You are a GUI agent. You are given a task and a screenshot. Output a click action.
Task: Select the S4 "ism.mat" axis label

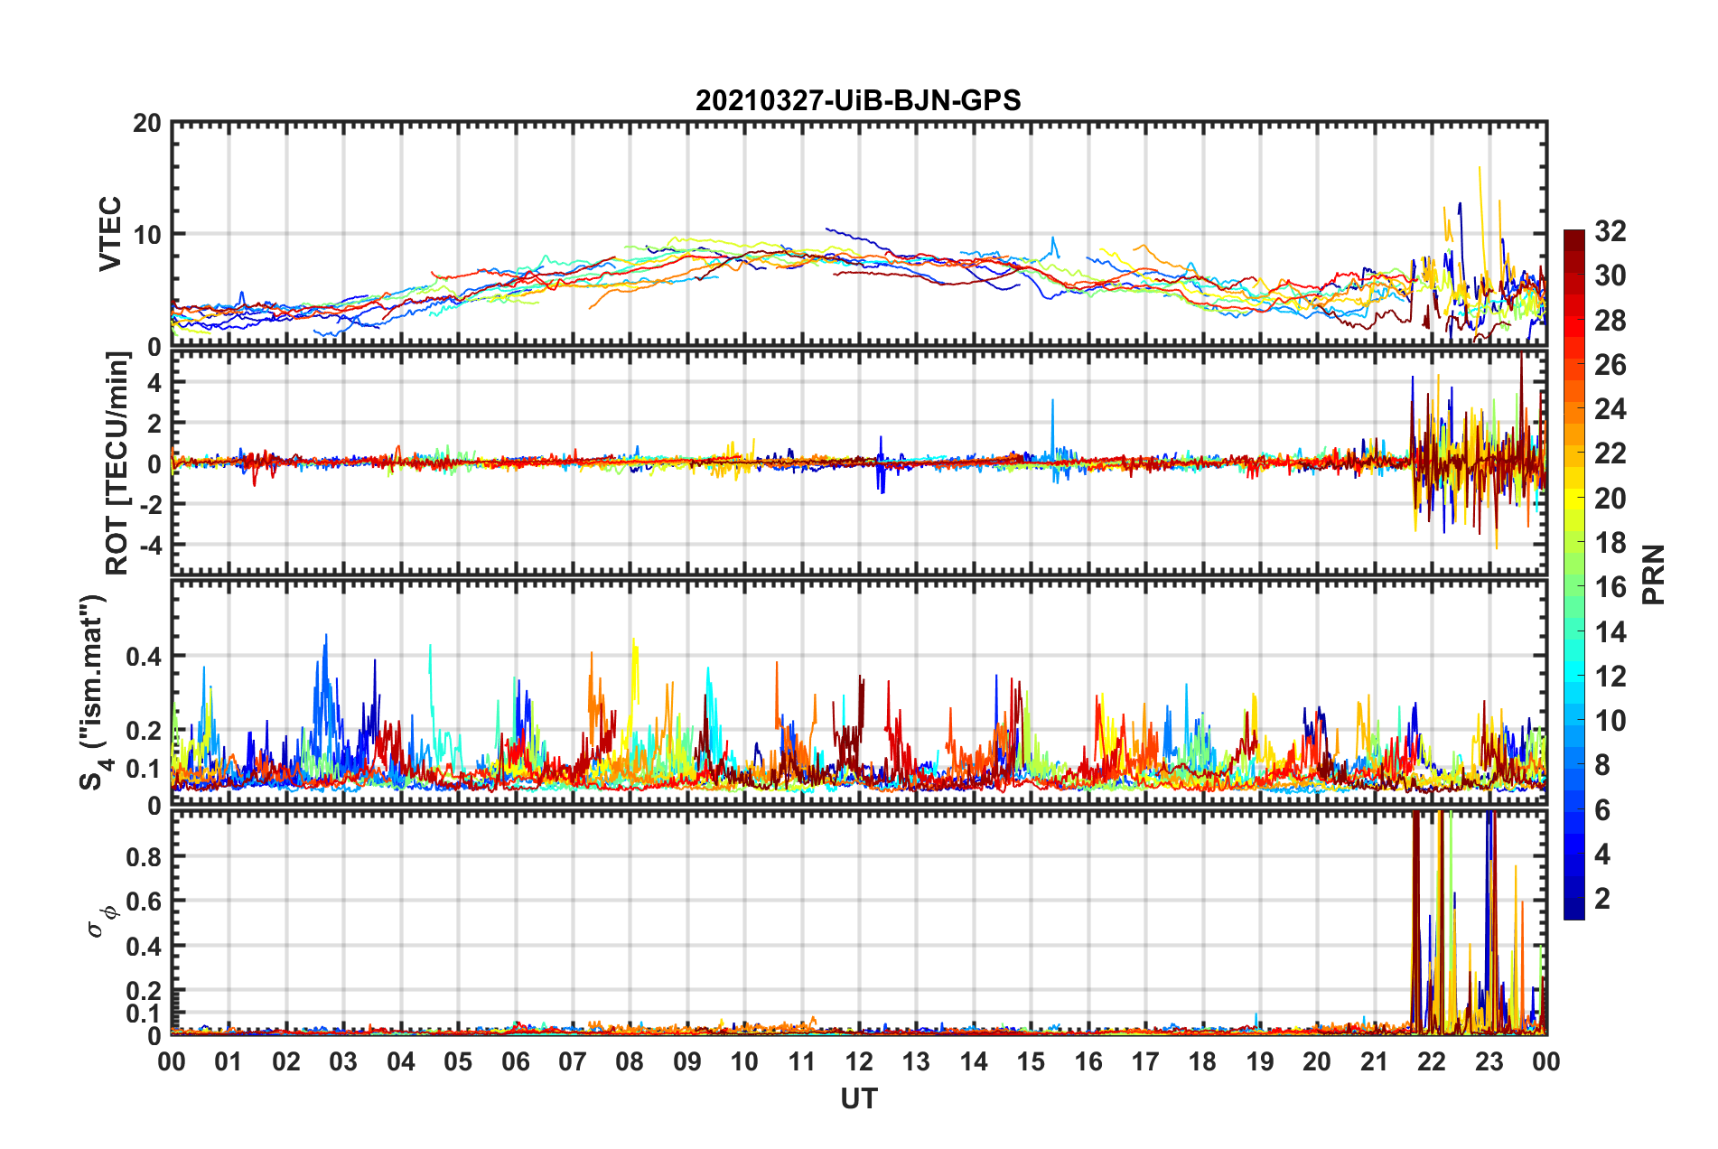coord(93,692)
